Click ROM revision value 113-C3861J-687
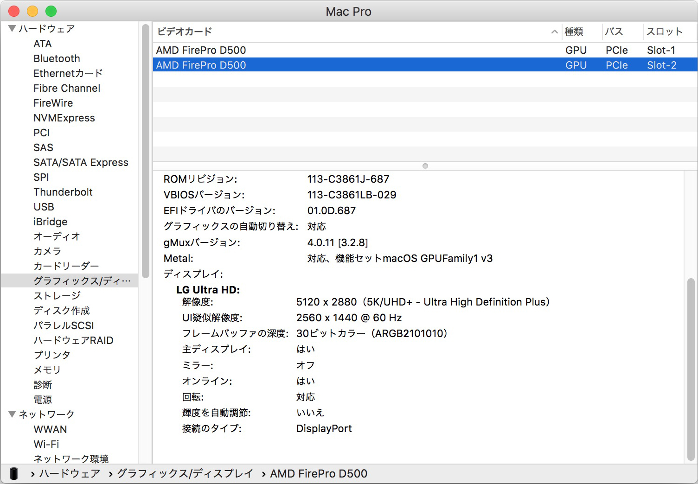Image resolution: width=698 pixels, height=484 pixels. coord(348,179)
